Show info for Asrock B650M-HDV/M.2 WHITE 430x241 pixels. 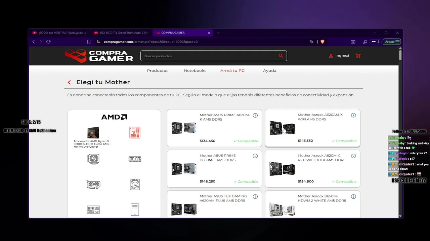(x=353, y=197)
